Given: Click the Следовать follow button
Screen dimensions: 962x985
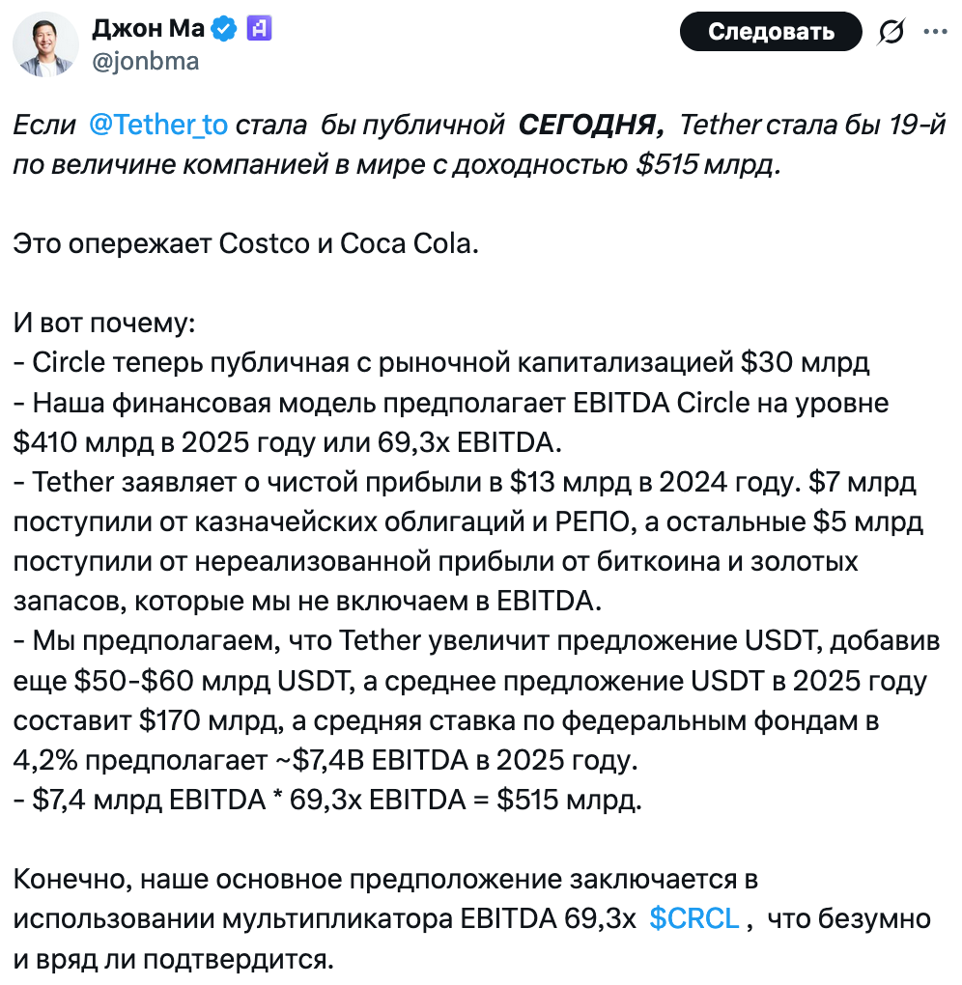Looking at the screenshot, I should click(x=771, y=32).
